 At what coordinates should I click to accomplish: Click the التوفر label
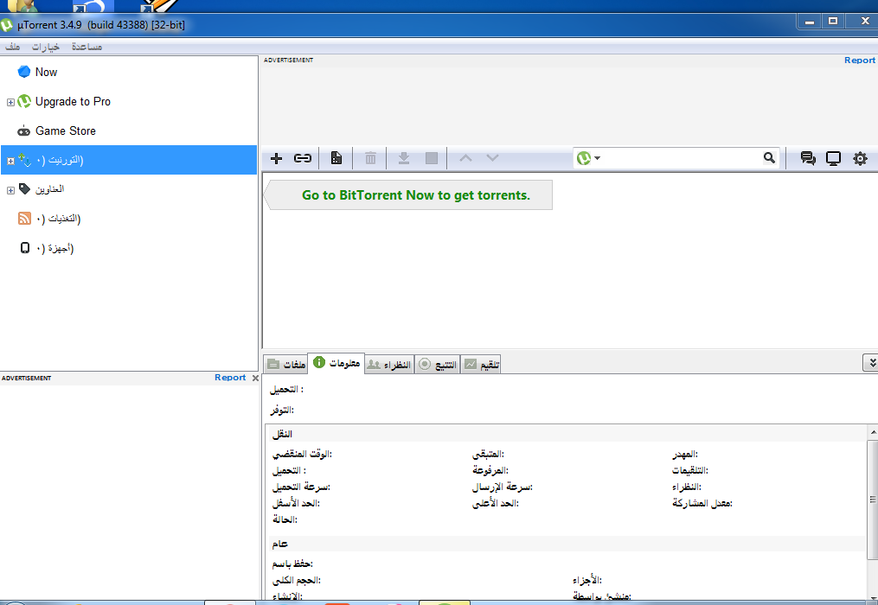coord(282,411)
